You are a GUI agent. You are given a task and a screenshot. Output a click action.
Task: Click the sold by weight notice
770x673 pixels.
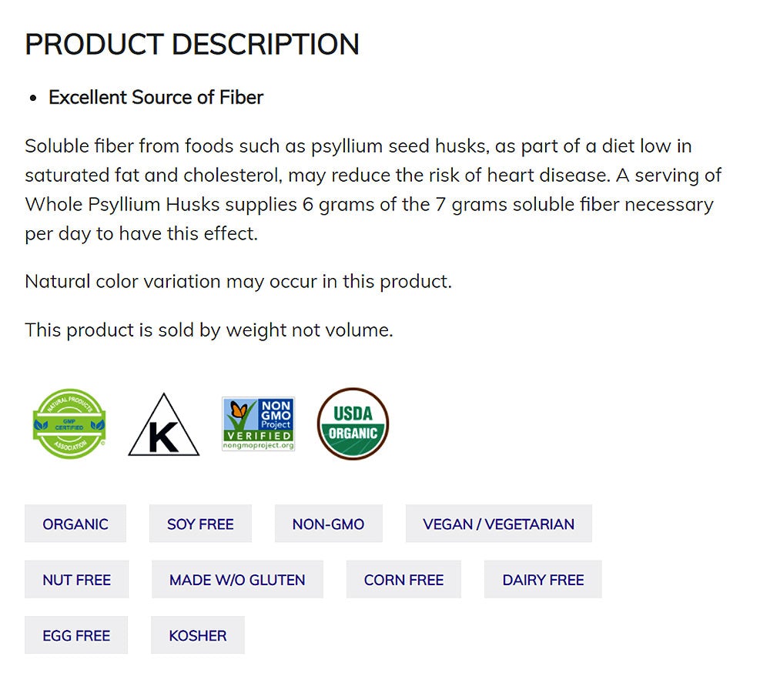209,330
